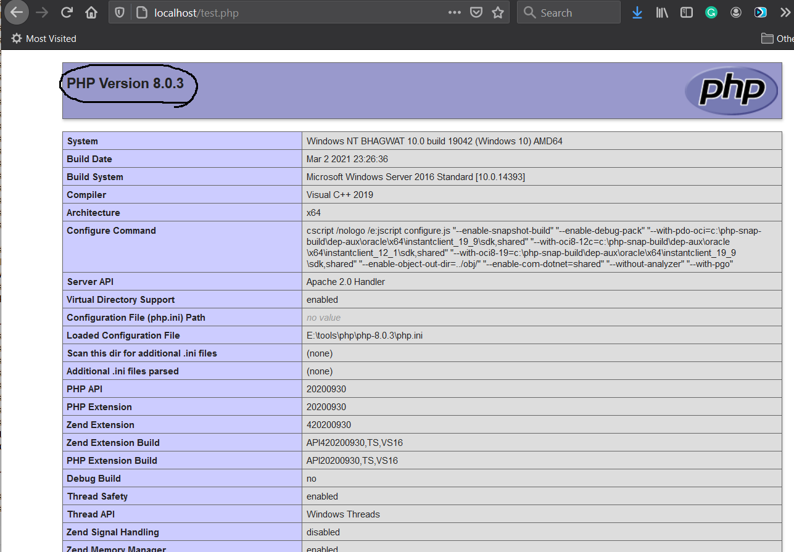This screenshot has height=552, width=794.
Task: Click the Server API label
Action: [x=91, y=282]
